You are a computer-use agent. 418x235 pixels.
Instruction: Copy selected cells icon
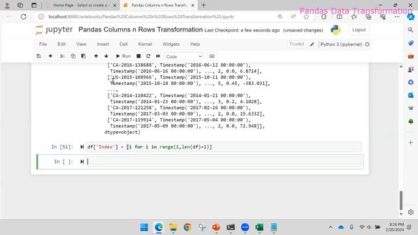pyautogui.click(x=72, y=56)
